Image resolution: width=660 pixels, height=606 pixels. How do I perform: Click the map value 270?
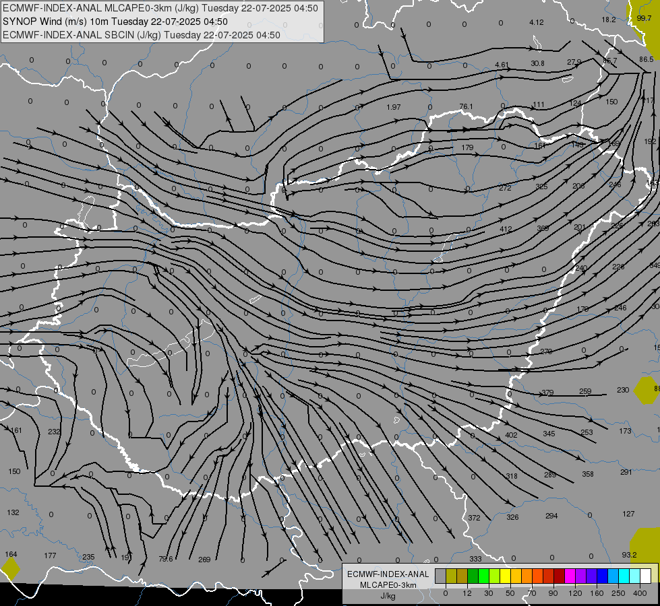[x=546, y=351]
